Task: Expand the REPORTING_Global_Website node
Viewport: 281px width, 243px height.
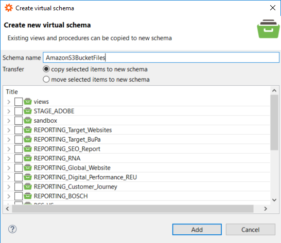Action: (x=9, y=168)
